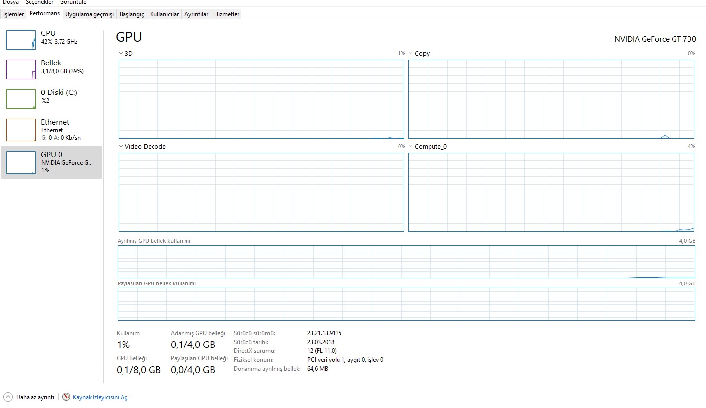Open the Video Decode engine dropdown
This screenshot has width=706, height=408.
pyautogui.click(x=121, y=146)
